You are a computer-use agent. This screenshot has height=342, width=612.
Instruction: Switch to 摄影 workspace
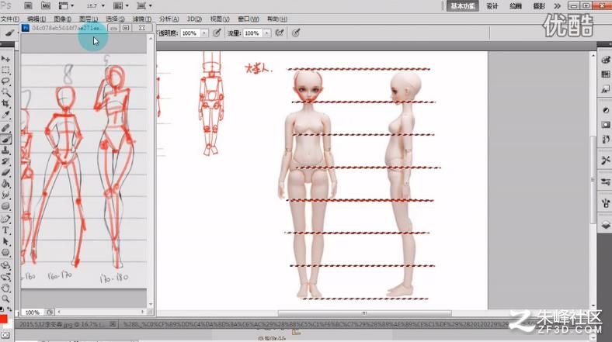point(539,6)
